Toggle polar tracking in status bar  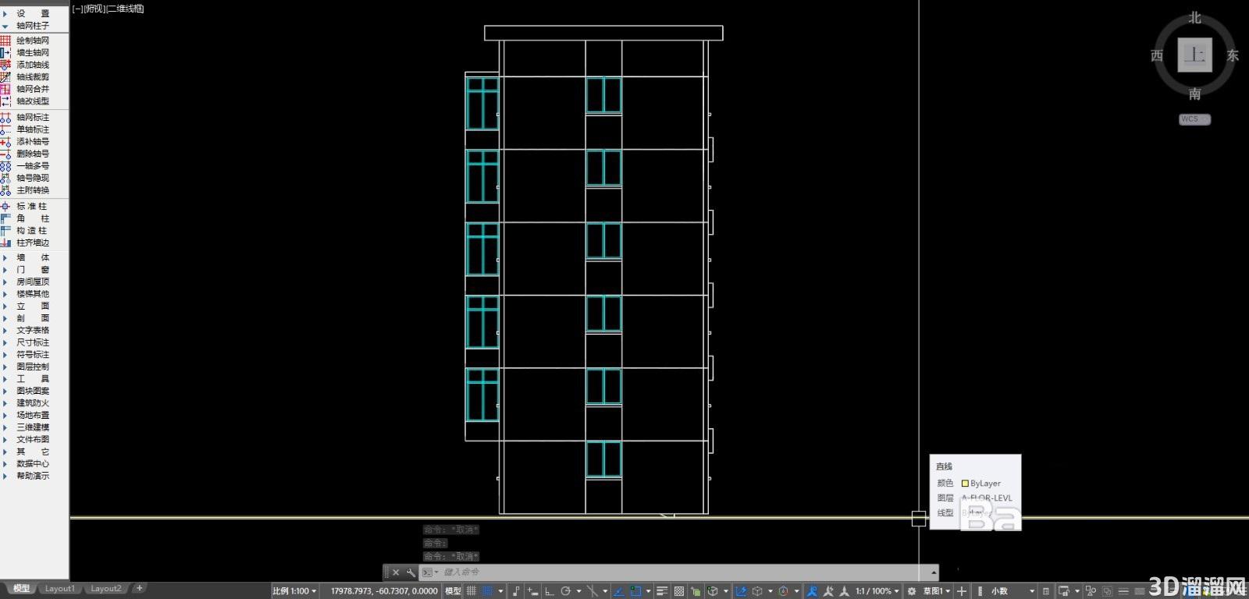point(566,591)
